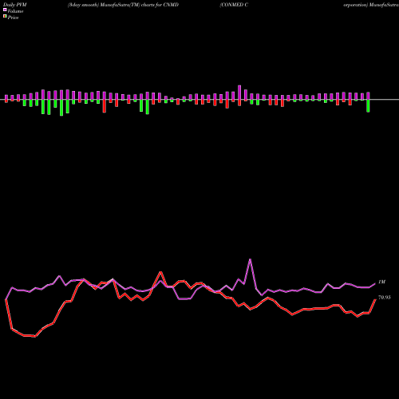Click the peak of the magenta volume line
This screenshot has width=399, height=399.
[x=250, y=259]
